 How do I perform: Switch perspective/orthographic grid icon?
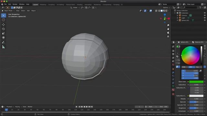[168, 36]
